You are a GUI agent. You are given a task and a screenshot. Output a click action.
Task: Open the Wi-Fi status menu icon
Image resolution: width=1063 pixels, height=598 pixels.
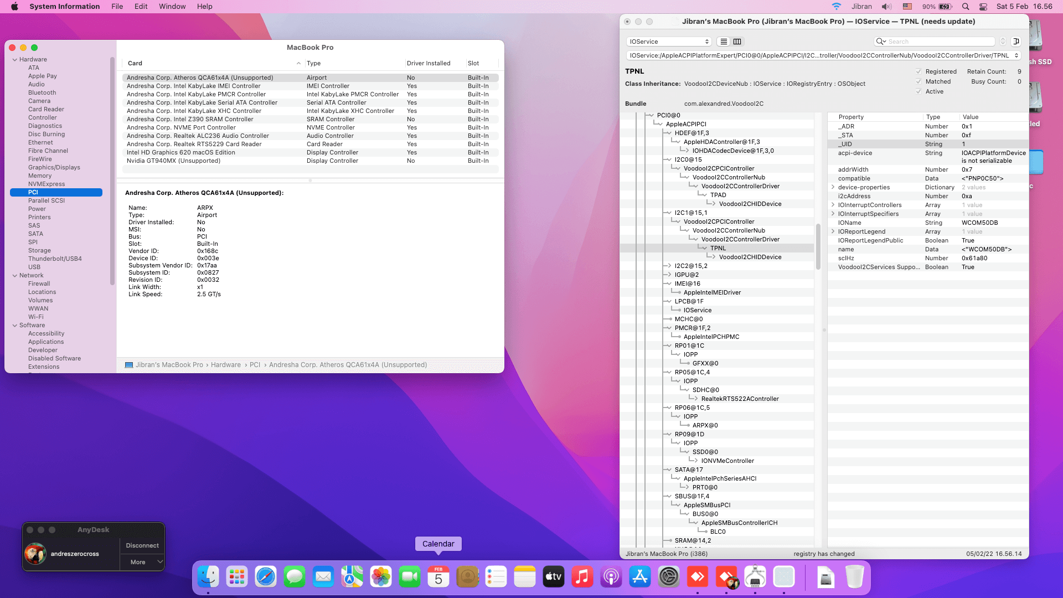[x=837, y=7]
